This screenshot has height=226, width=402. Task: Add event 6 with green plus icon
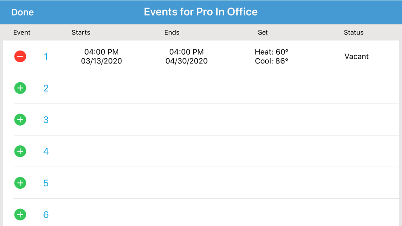click(x=20, y=214)
